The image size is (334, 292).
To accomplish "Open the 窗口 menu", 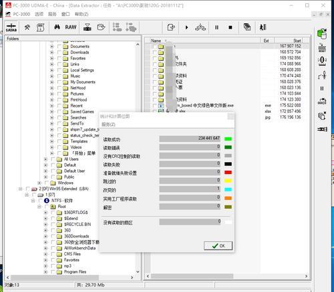I will click(65, 14).
